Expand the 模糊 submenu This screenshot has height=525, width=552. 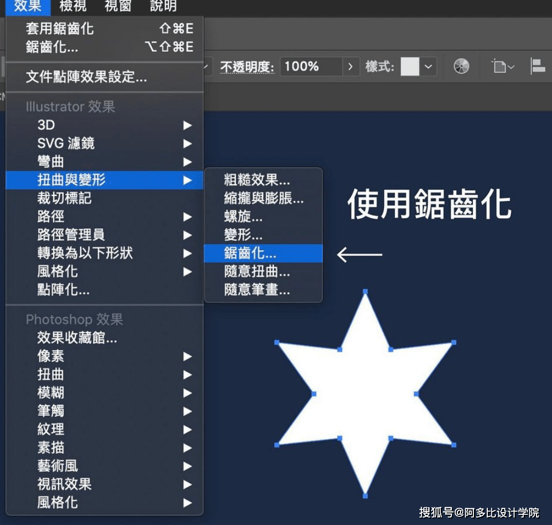104,393
